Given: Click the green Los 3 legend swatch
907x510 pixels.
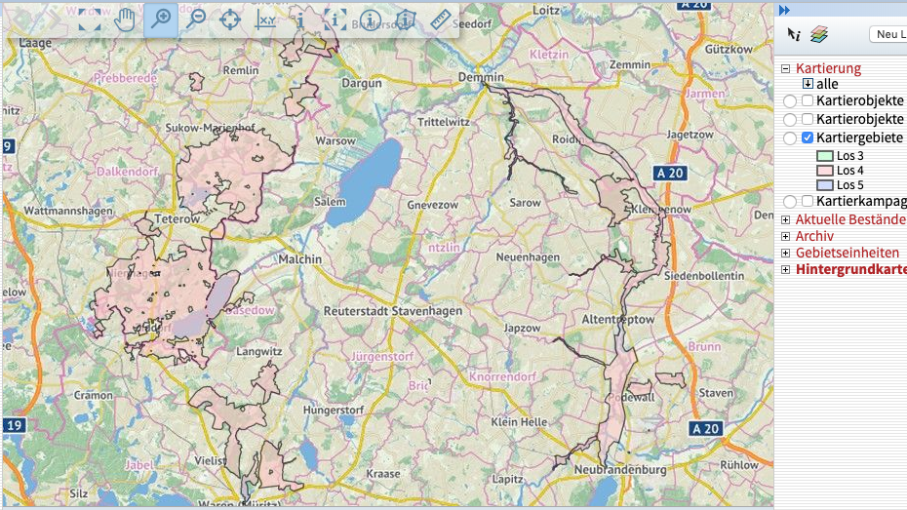Looking at the screenshot, I should 824,156.
